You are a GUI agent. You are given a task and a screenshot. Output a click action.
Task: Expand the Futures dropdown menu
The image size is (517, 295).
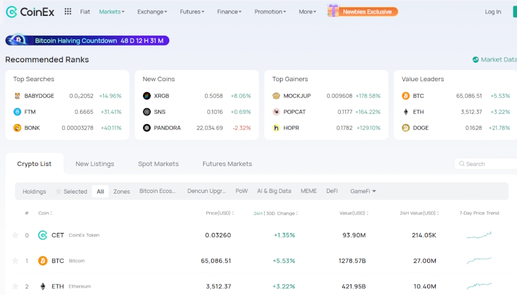pos(192,12)
